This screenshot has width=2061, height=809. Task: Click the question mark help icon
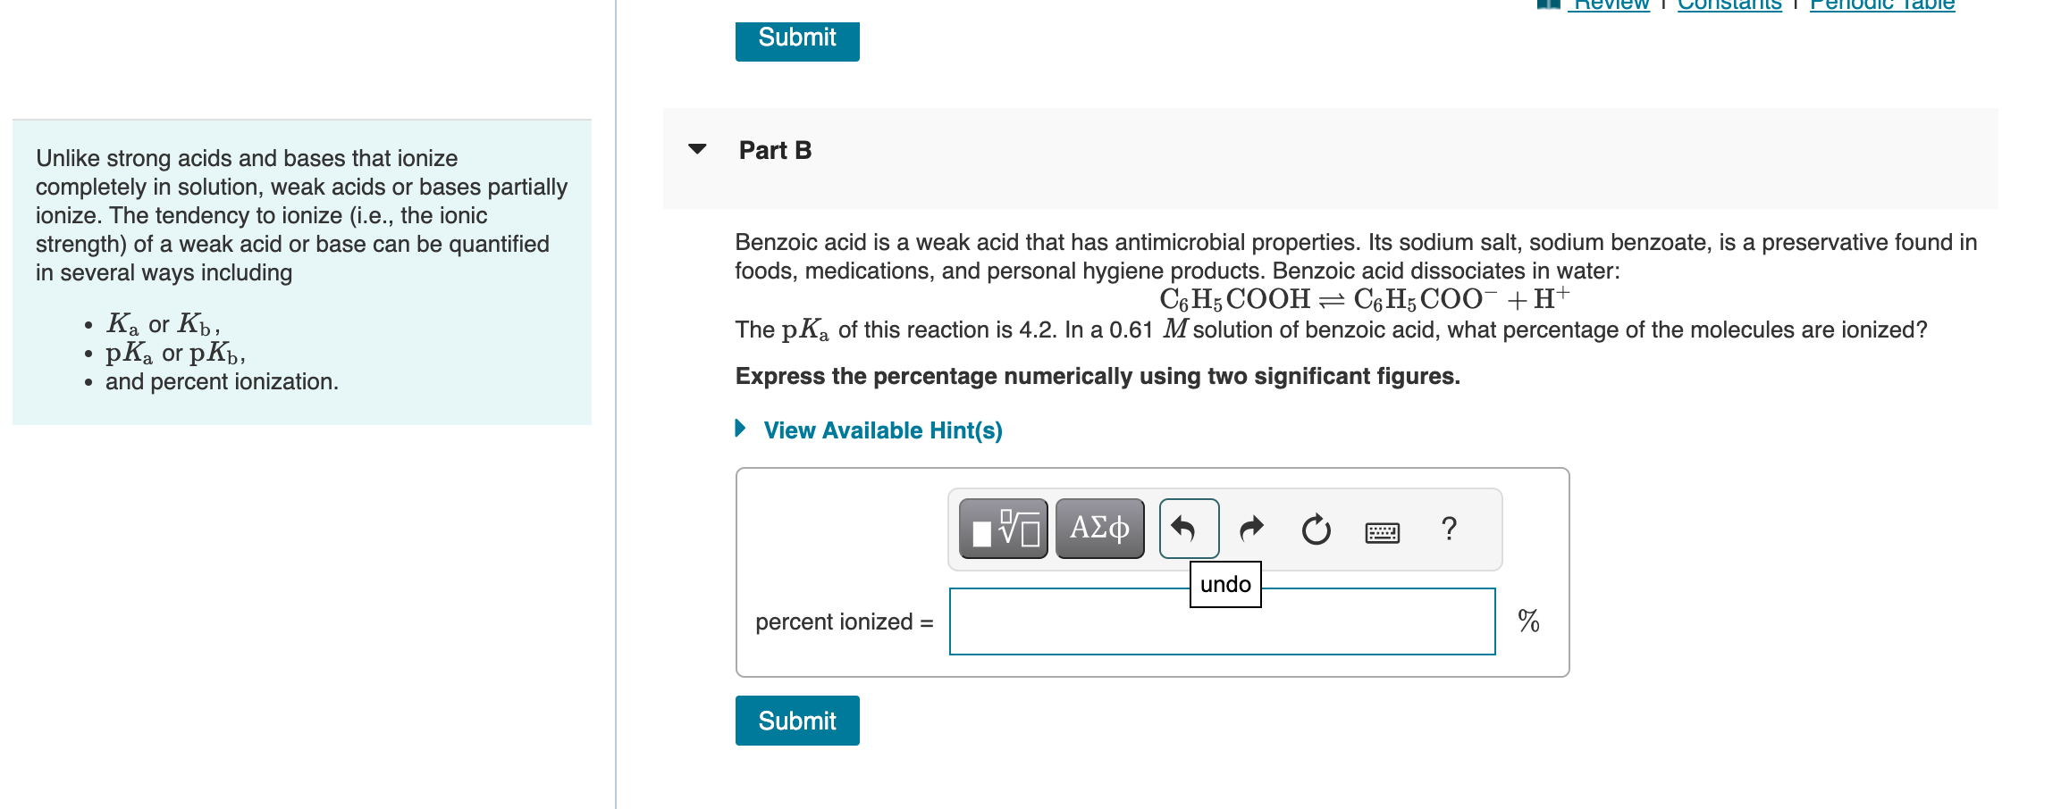[1448, 528]
